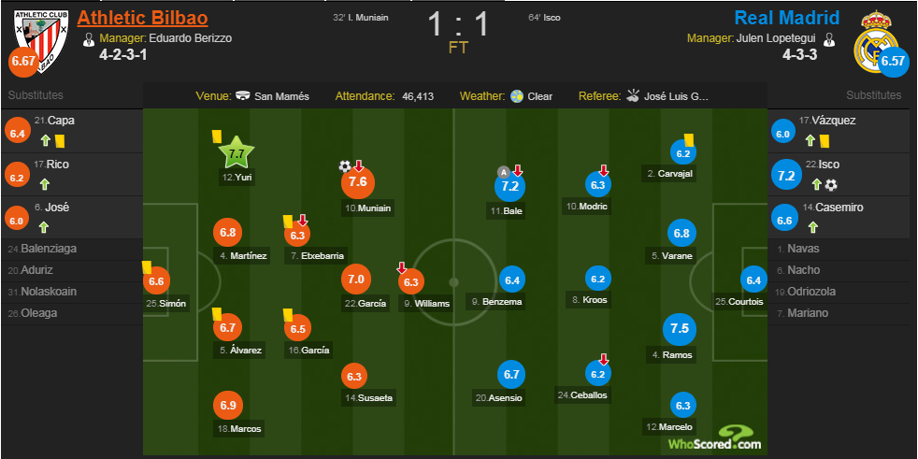Image resolution: width=918 pixels, height=459 pixels.
Task: Select Courtois goalkeeper rating circle
Action: pos(753,280)
